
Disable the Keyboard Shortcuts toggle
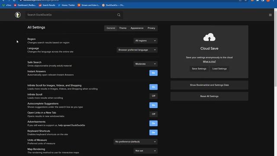153,133
